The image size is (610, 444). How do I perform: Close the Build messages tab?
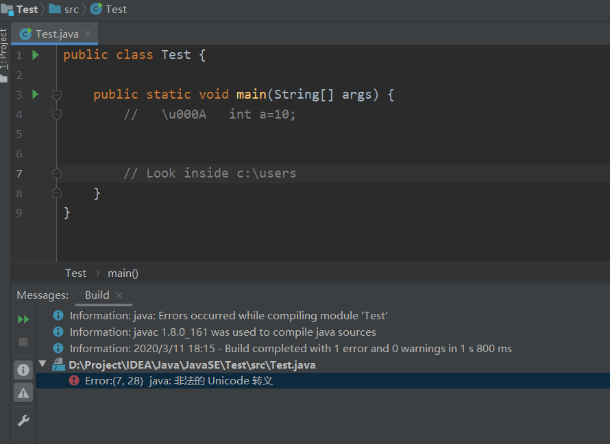(119, 295)
